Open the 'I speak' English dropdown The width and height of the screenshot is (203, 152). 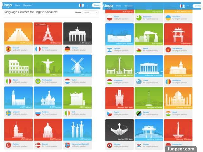[90, 12]
